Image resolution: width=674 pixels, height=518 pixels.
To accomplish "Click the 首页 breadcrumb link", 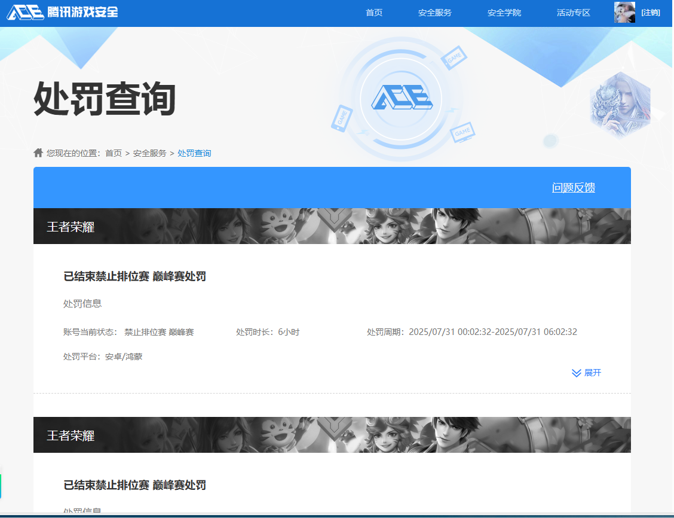I will tap(114, 153).
